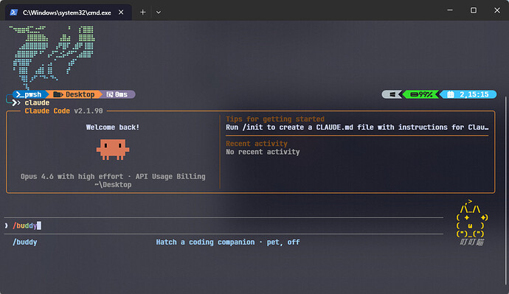Click the Recent activity heading

pyautogui.click(x=257, y=144)
